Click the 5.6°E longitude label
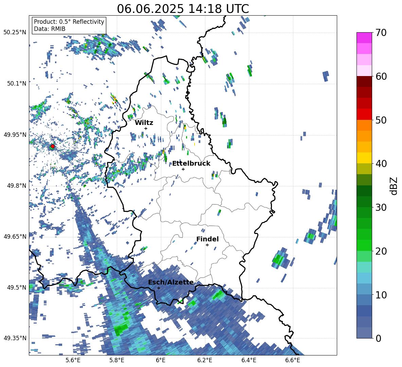The height and width of the screenshot is (367, 402). [73, 360]
